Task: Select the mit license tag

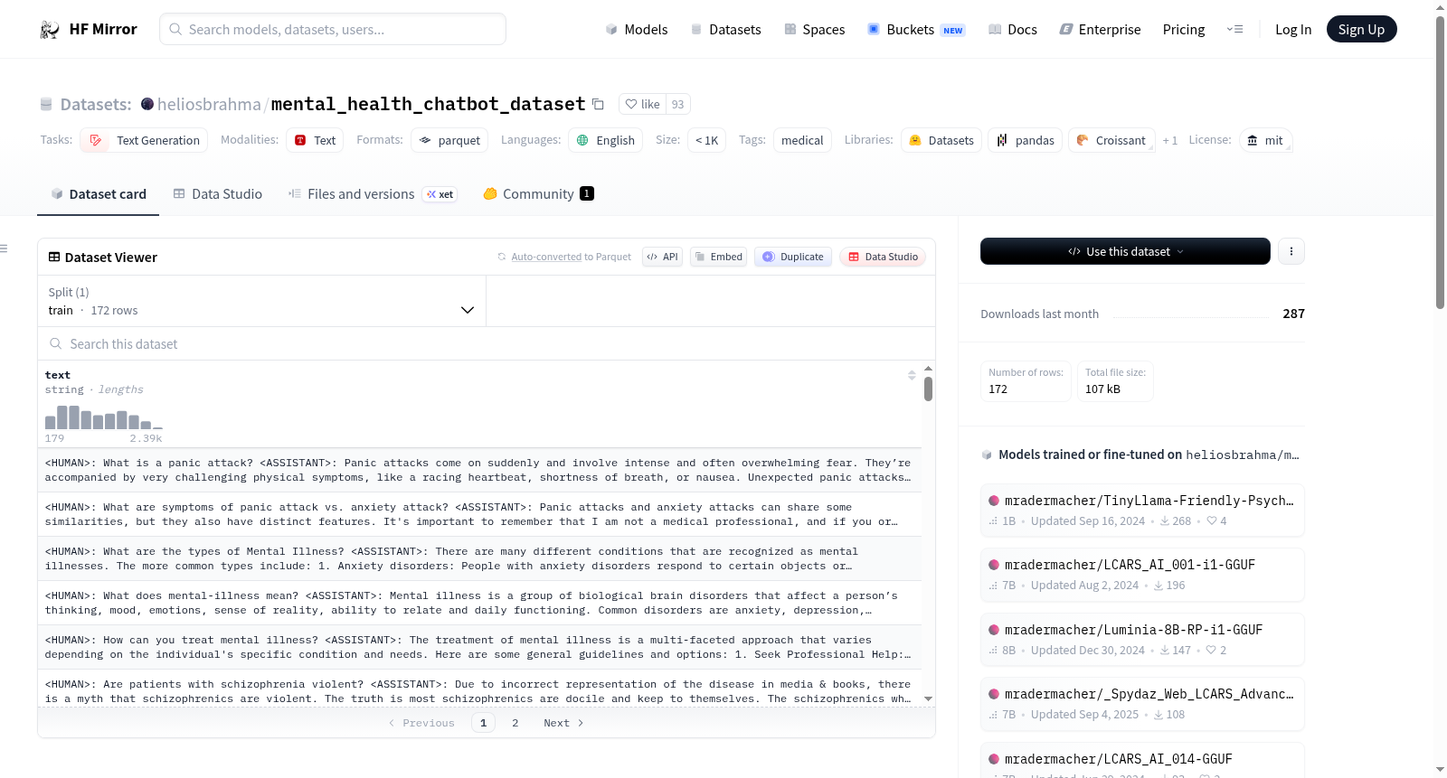Action: tap(1265, 140)
